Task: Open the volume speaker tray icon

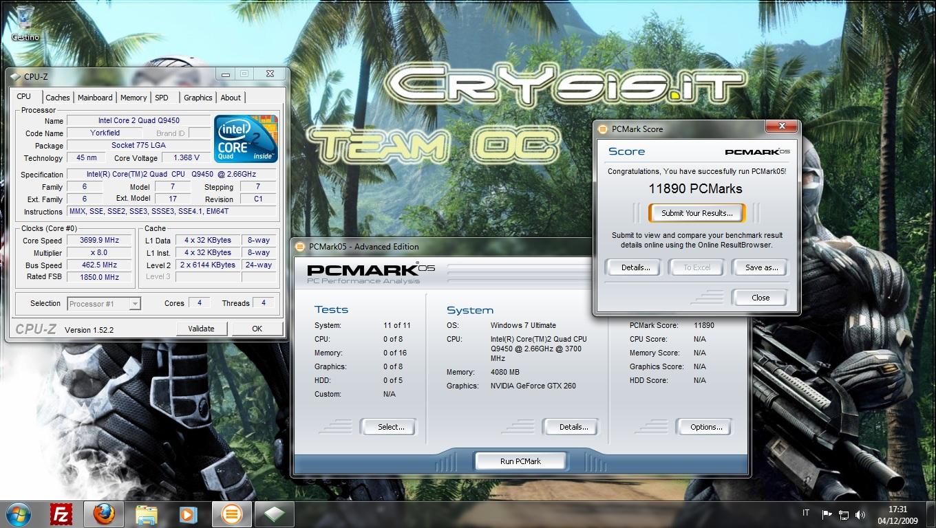Action: [860, 514]
